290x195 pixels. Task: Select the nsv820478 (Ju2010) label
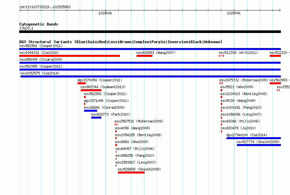point(238,128)
